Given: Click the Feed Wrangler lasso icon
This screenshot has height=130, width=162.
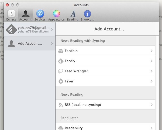Looking at the screenshot, I should (x=61, y=71).
